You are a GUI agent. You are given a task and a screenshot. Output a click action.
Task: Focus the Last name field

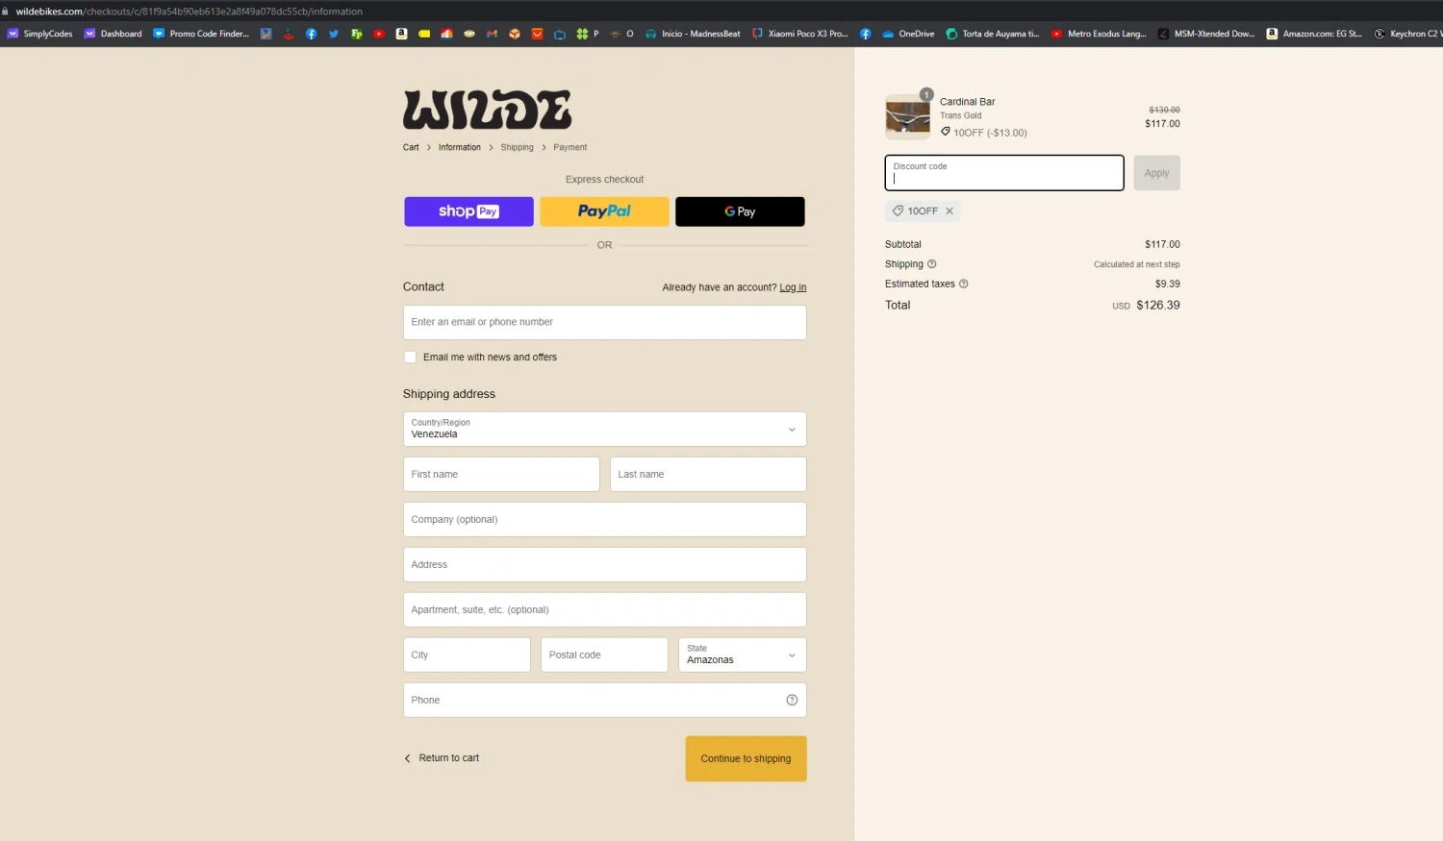coord(708,474)
